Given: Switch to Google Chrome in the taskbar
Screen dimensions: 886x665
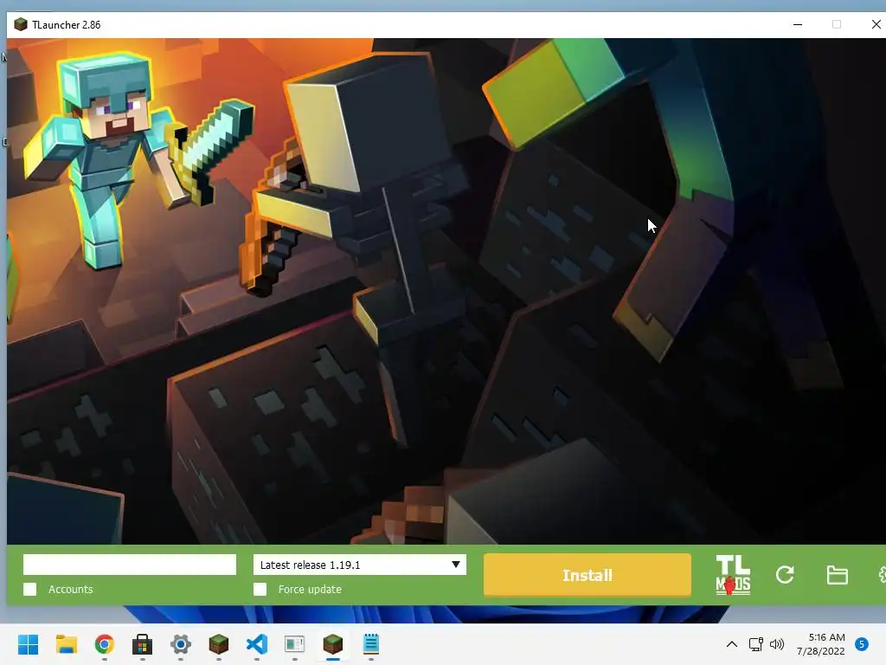Looking at the screenshot, I should pos(105,644).
